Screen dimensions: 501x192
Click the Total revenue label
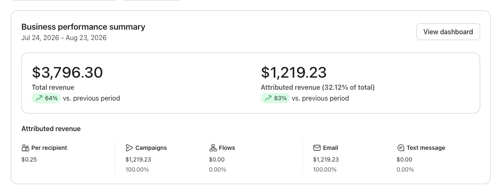[53, 88]
